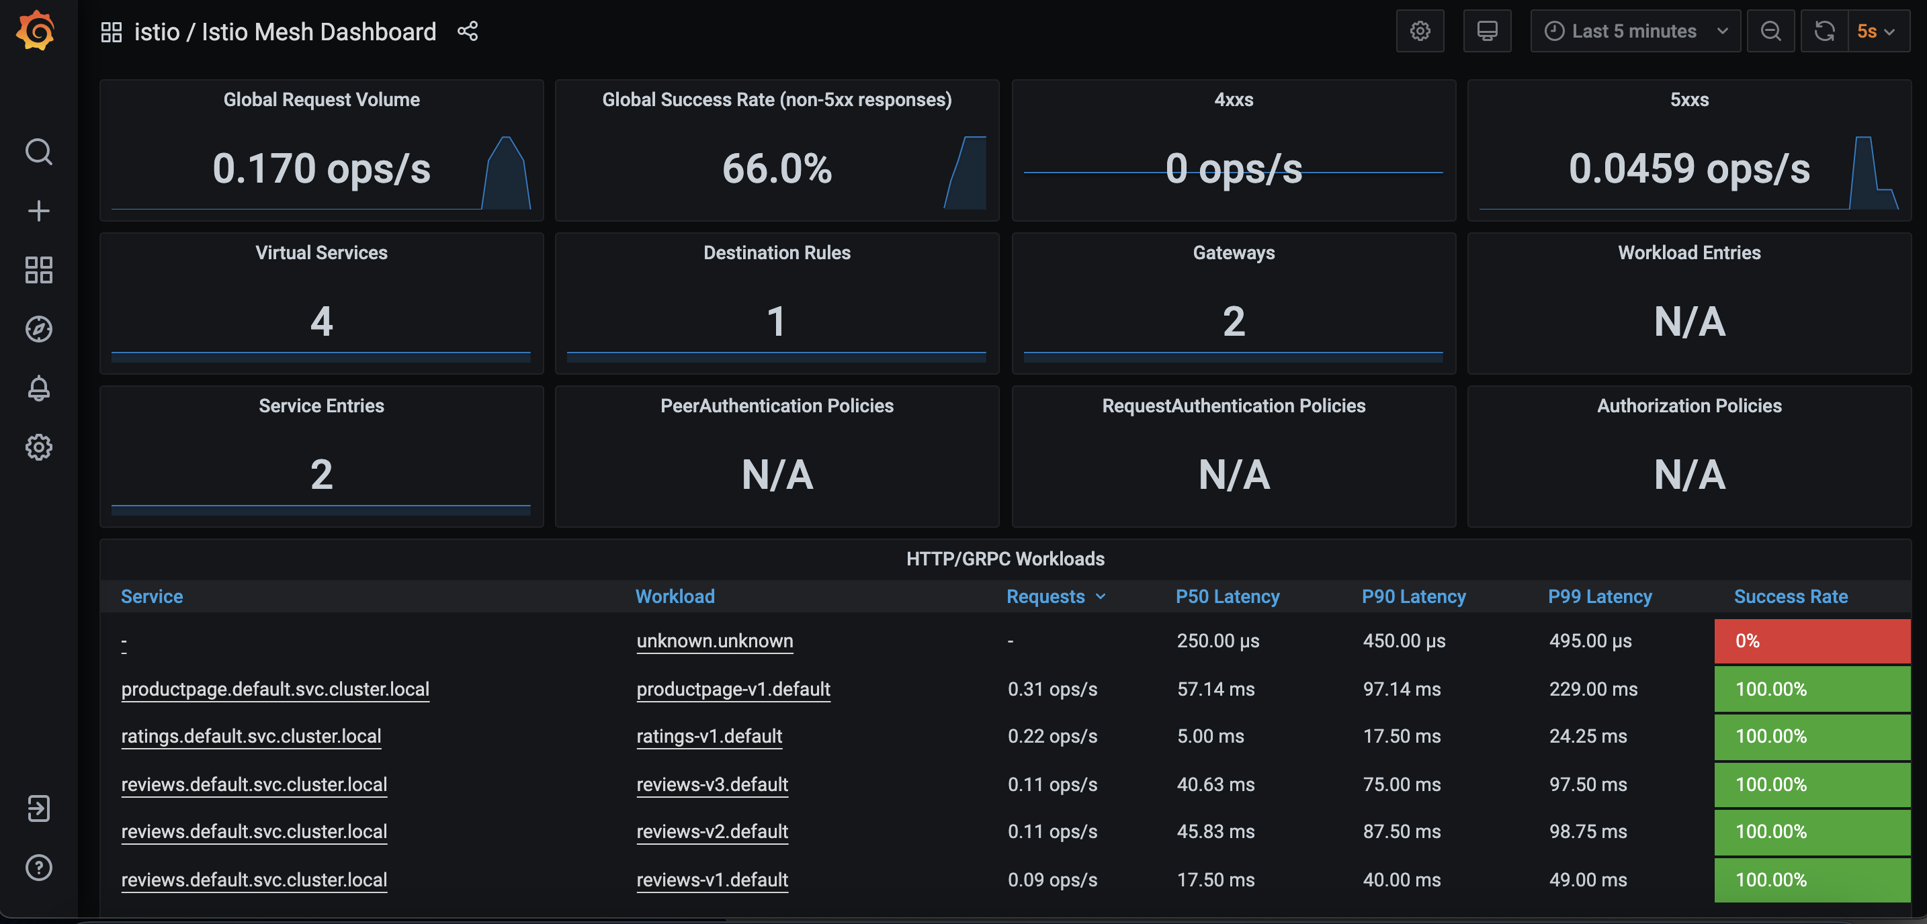This screenshot has width=1927, height=924.
Task: Click the Create plus icon in sidebar
Action: tap(38, 211)
